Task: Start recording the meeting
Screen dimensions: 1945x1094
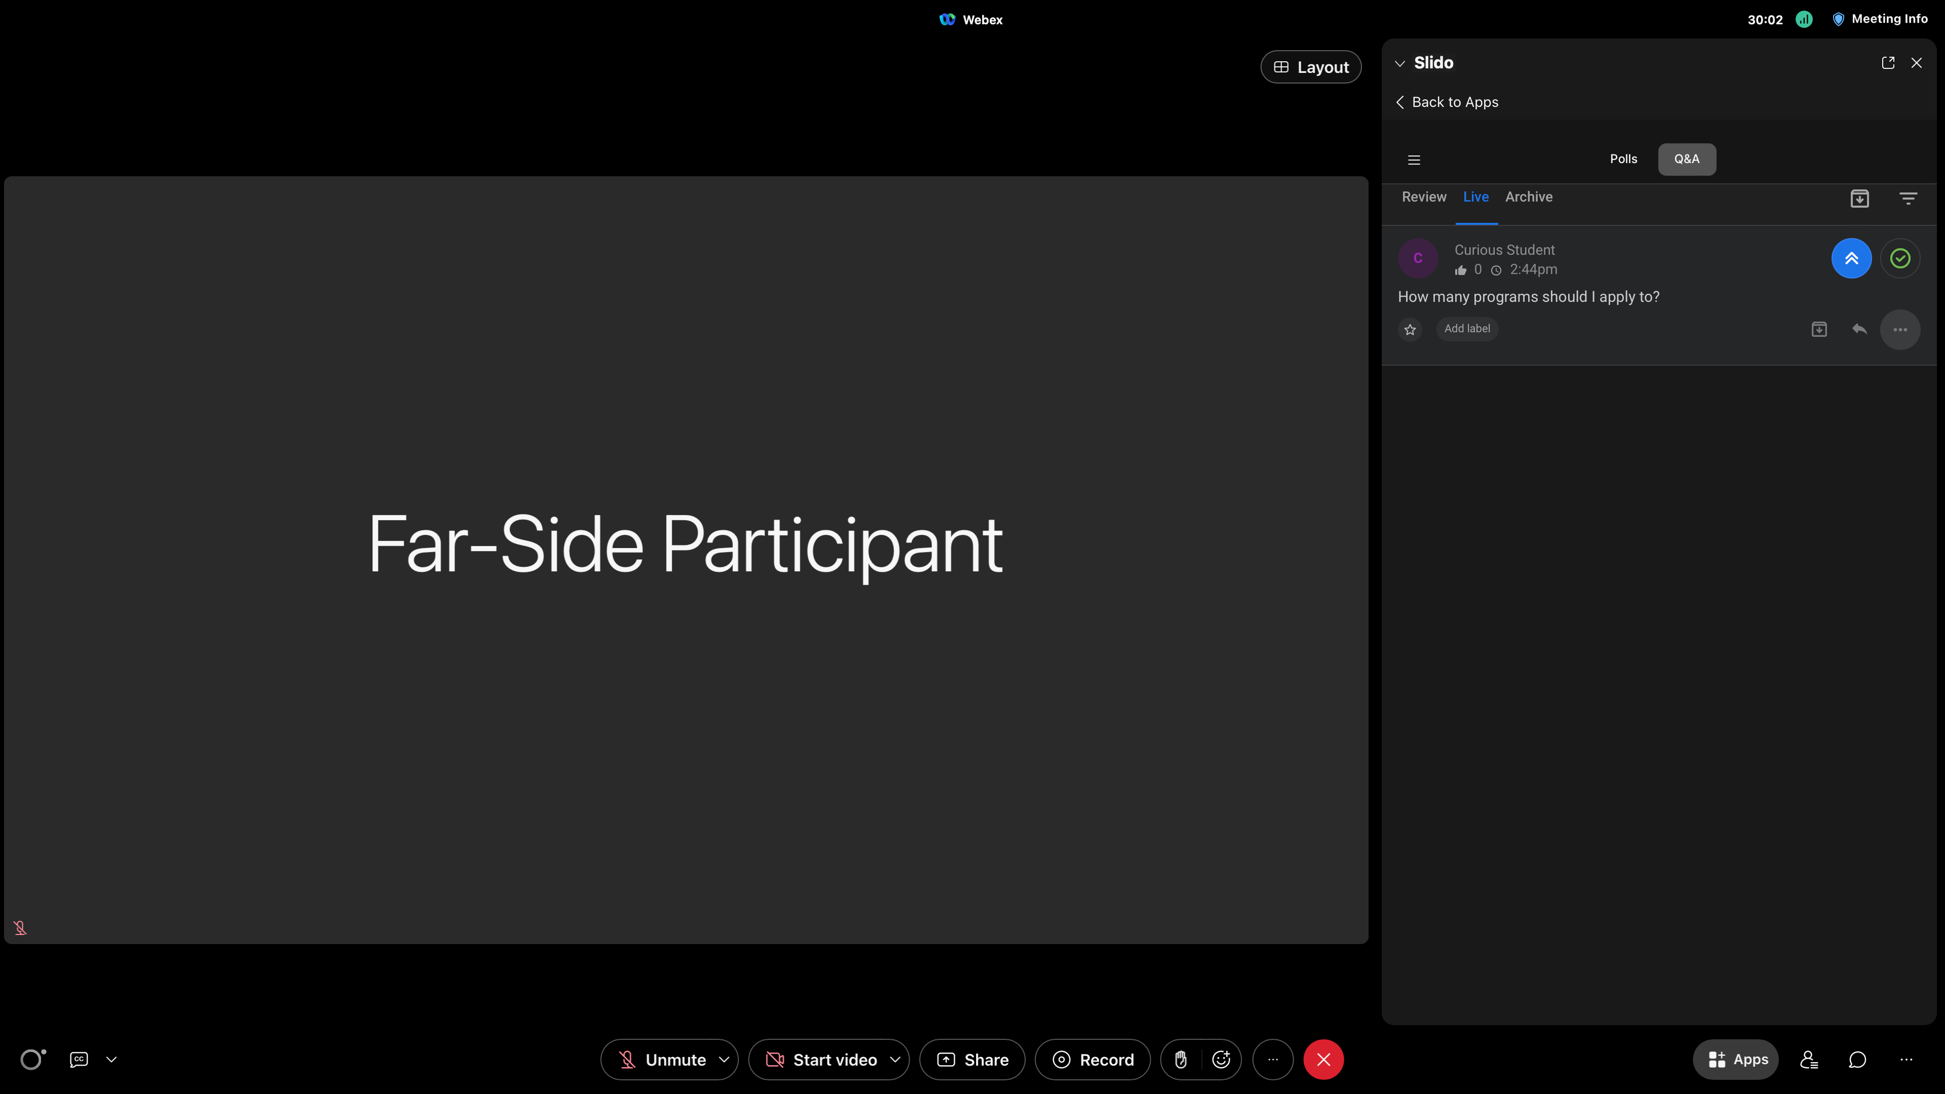Action: [x=1092, y=1059]
